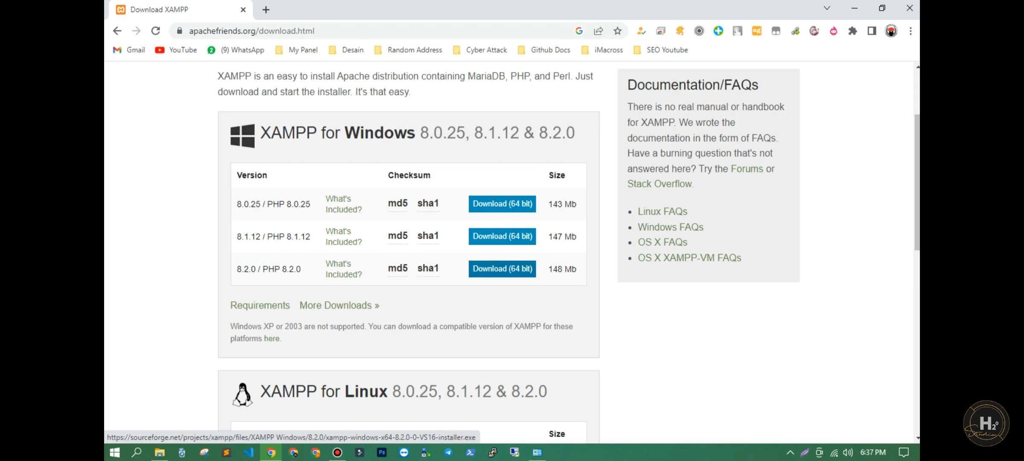Image resolution: width=1024 pixels, height=461 pixels.
Task: Open taskbar search magnifier
Action: tap(137, 452)
